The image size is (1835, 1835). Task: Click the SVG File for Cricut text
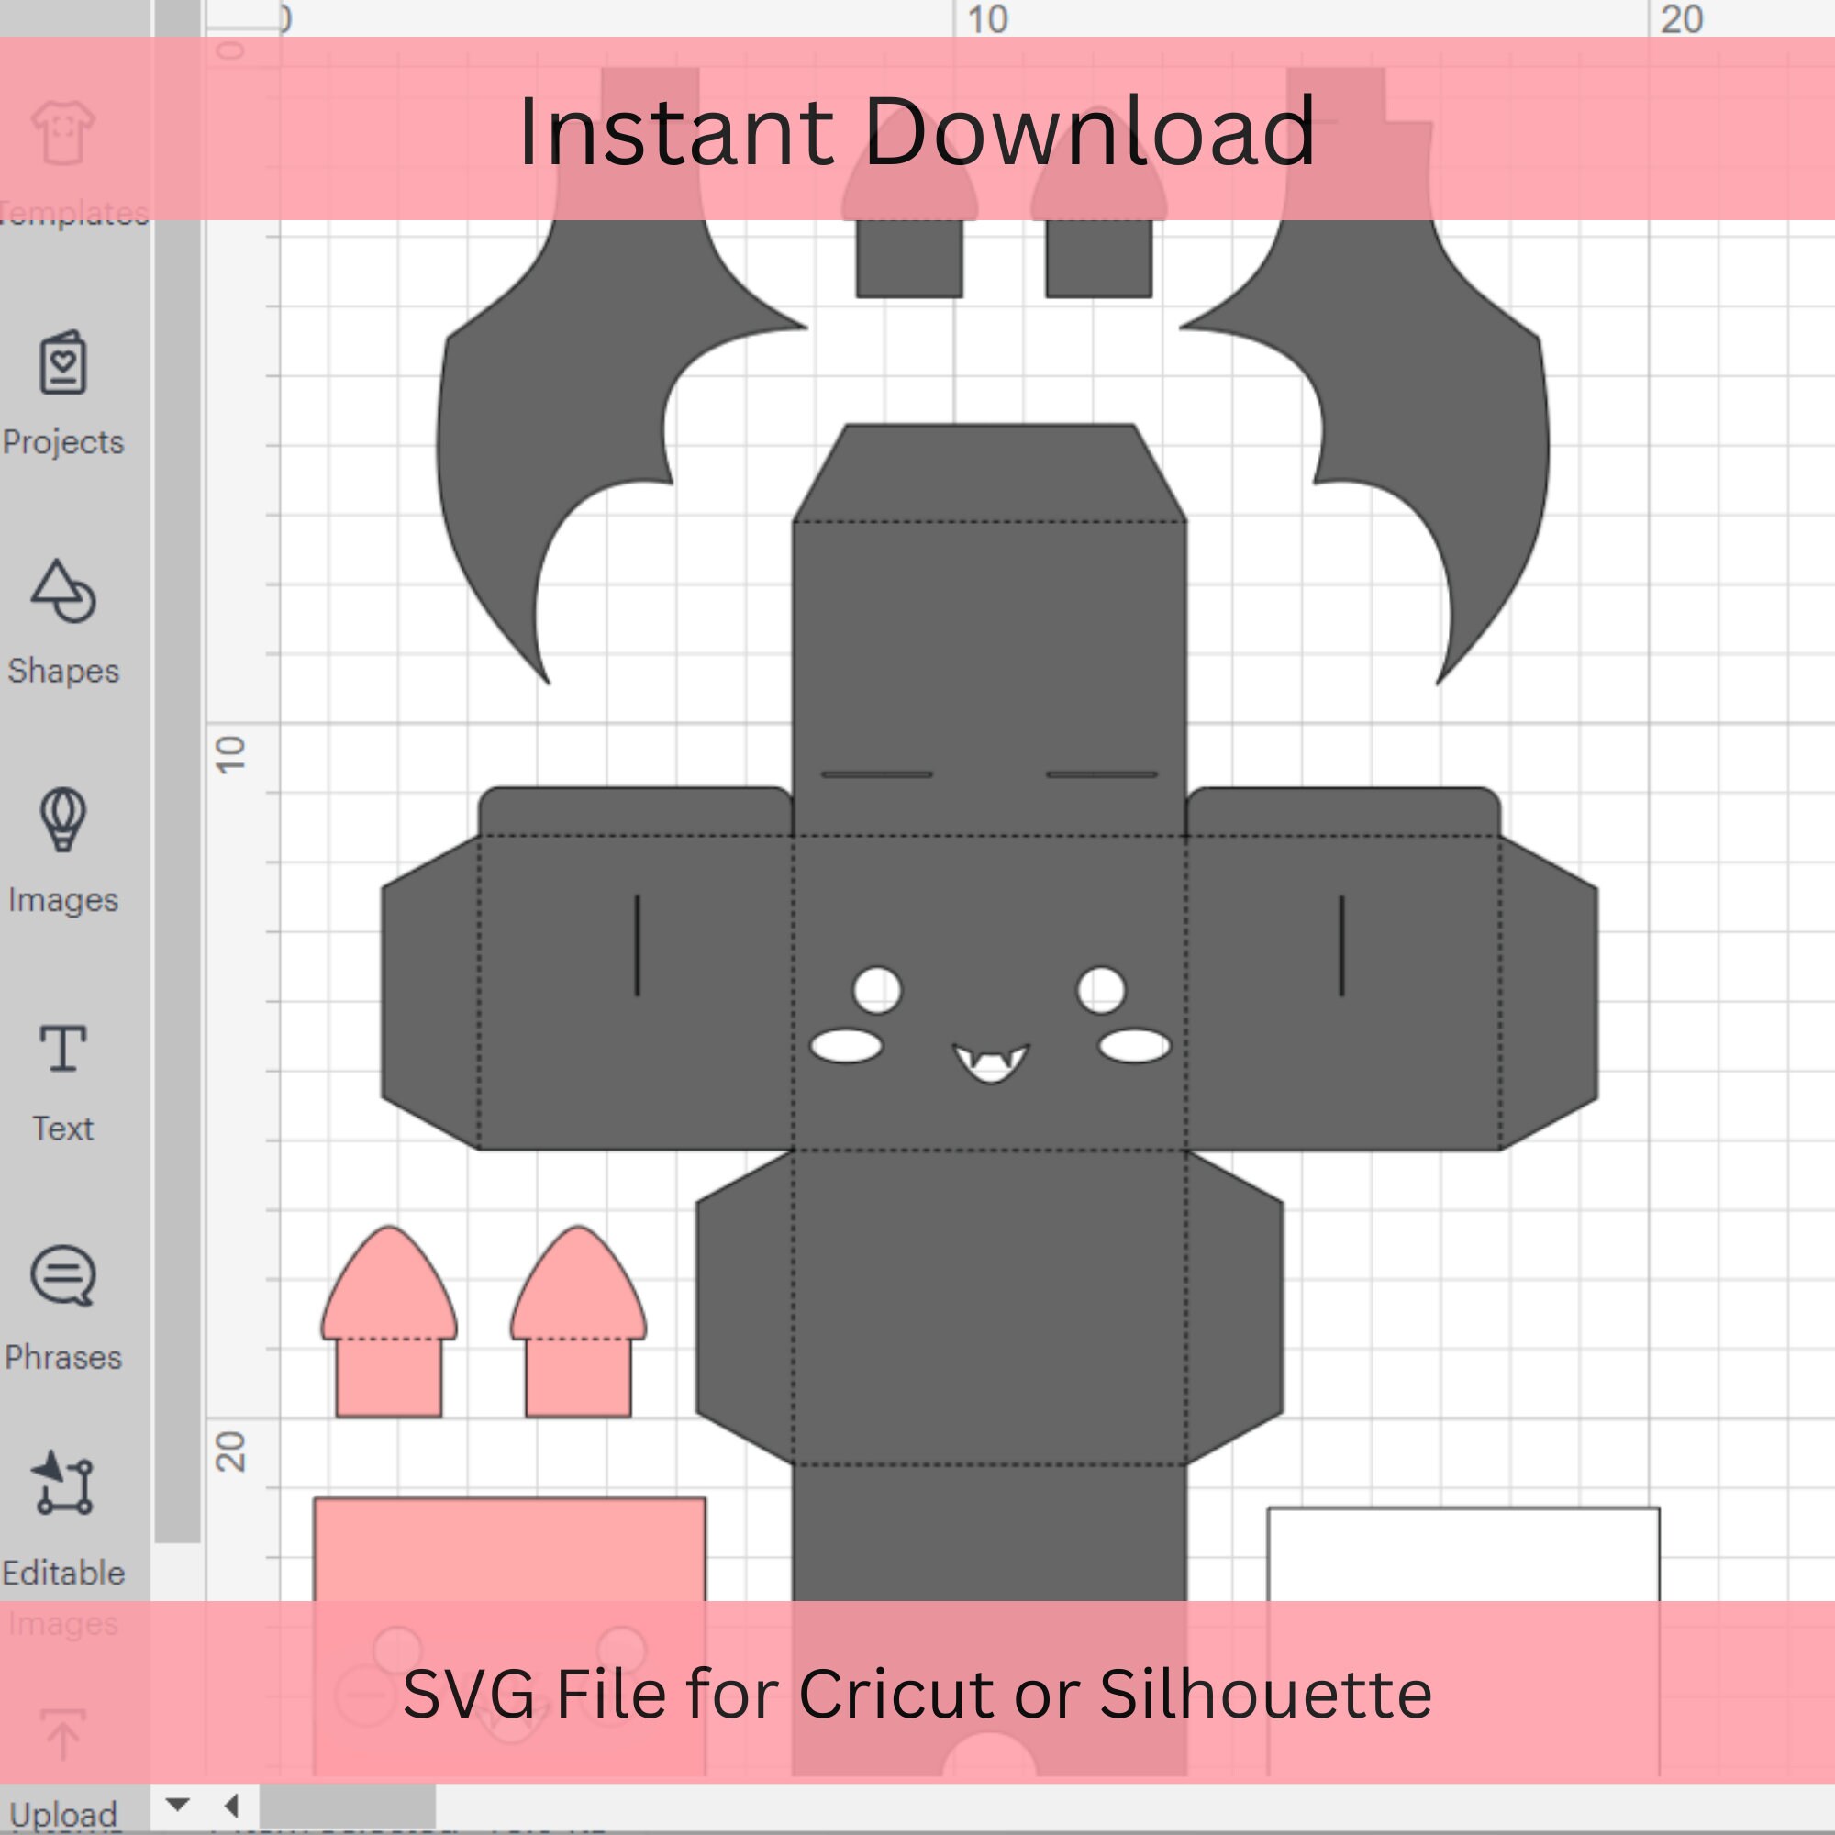[917, 1700]
